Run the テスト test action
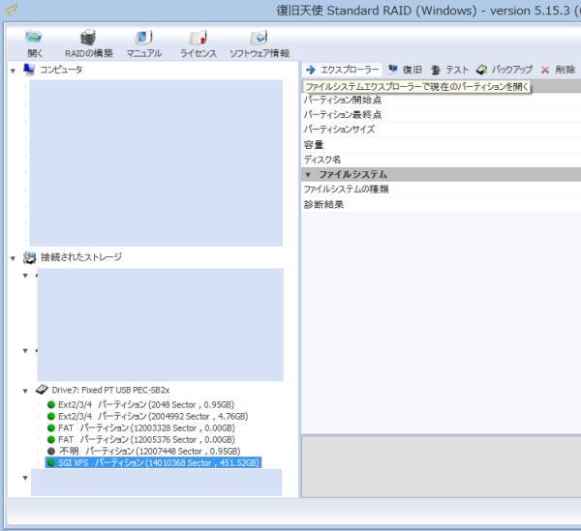Image resolution: width=581 pixels, height=531 pixels. [449, 70]
